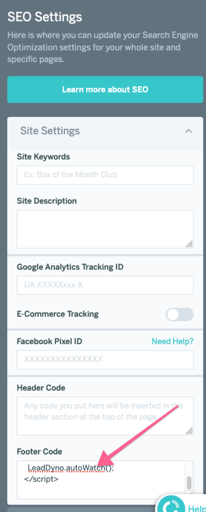This screenshot has height=512, width=206.
Task: Click the E-Commerce Tracking label text
Action: pos(58,314)
